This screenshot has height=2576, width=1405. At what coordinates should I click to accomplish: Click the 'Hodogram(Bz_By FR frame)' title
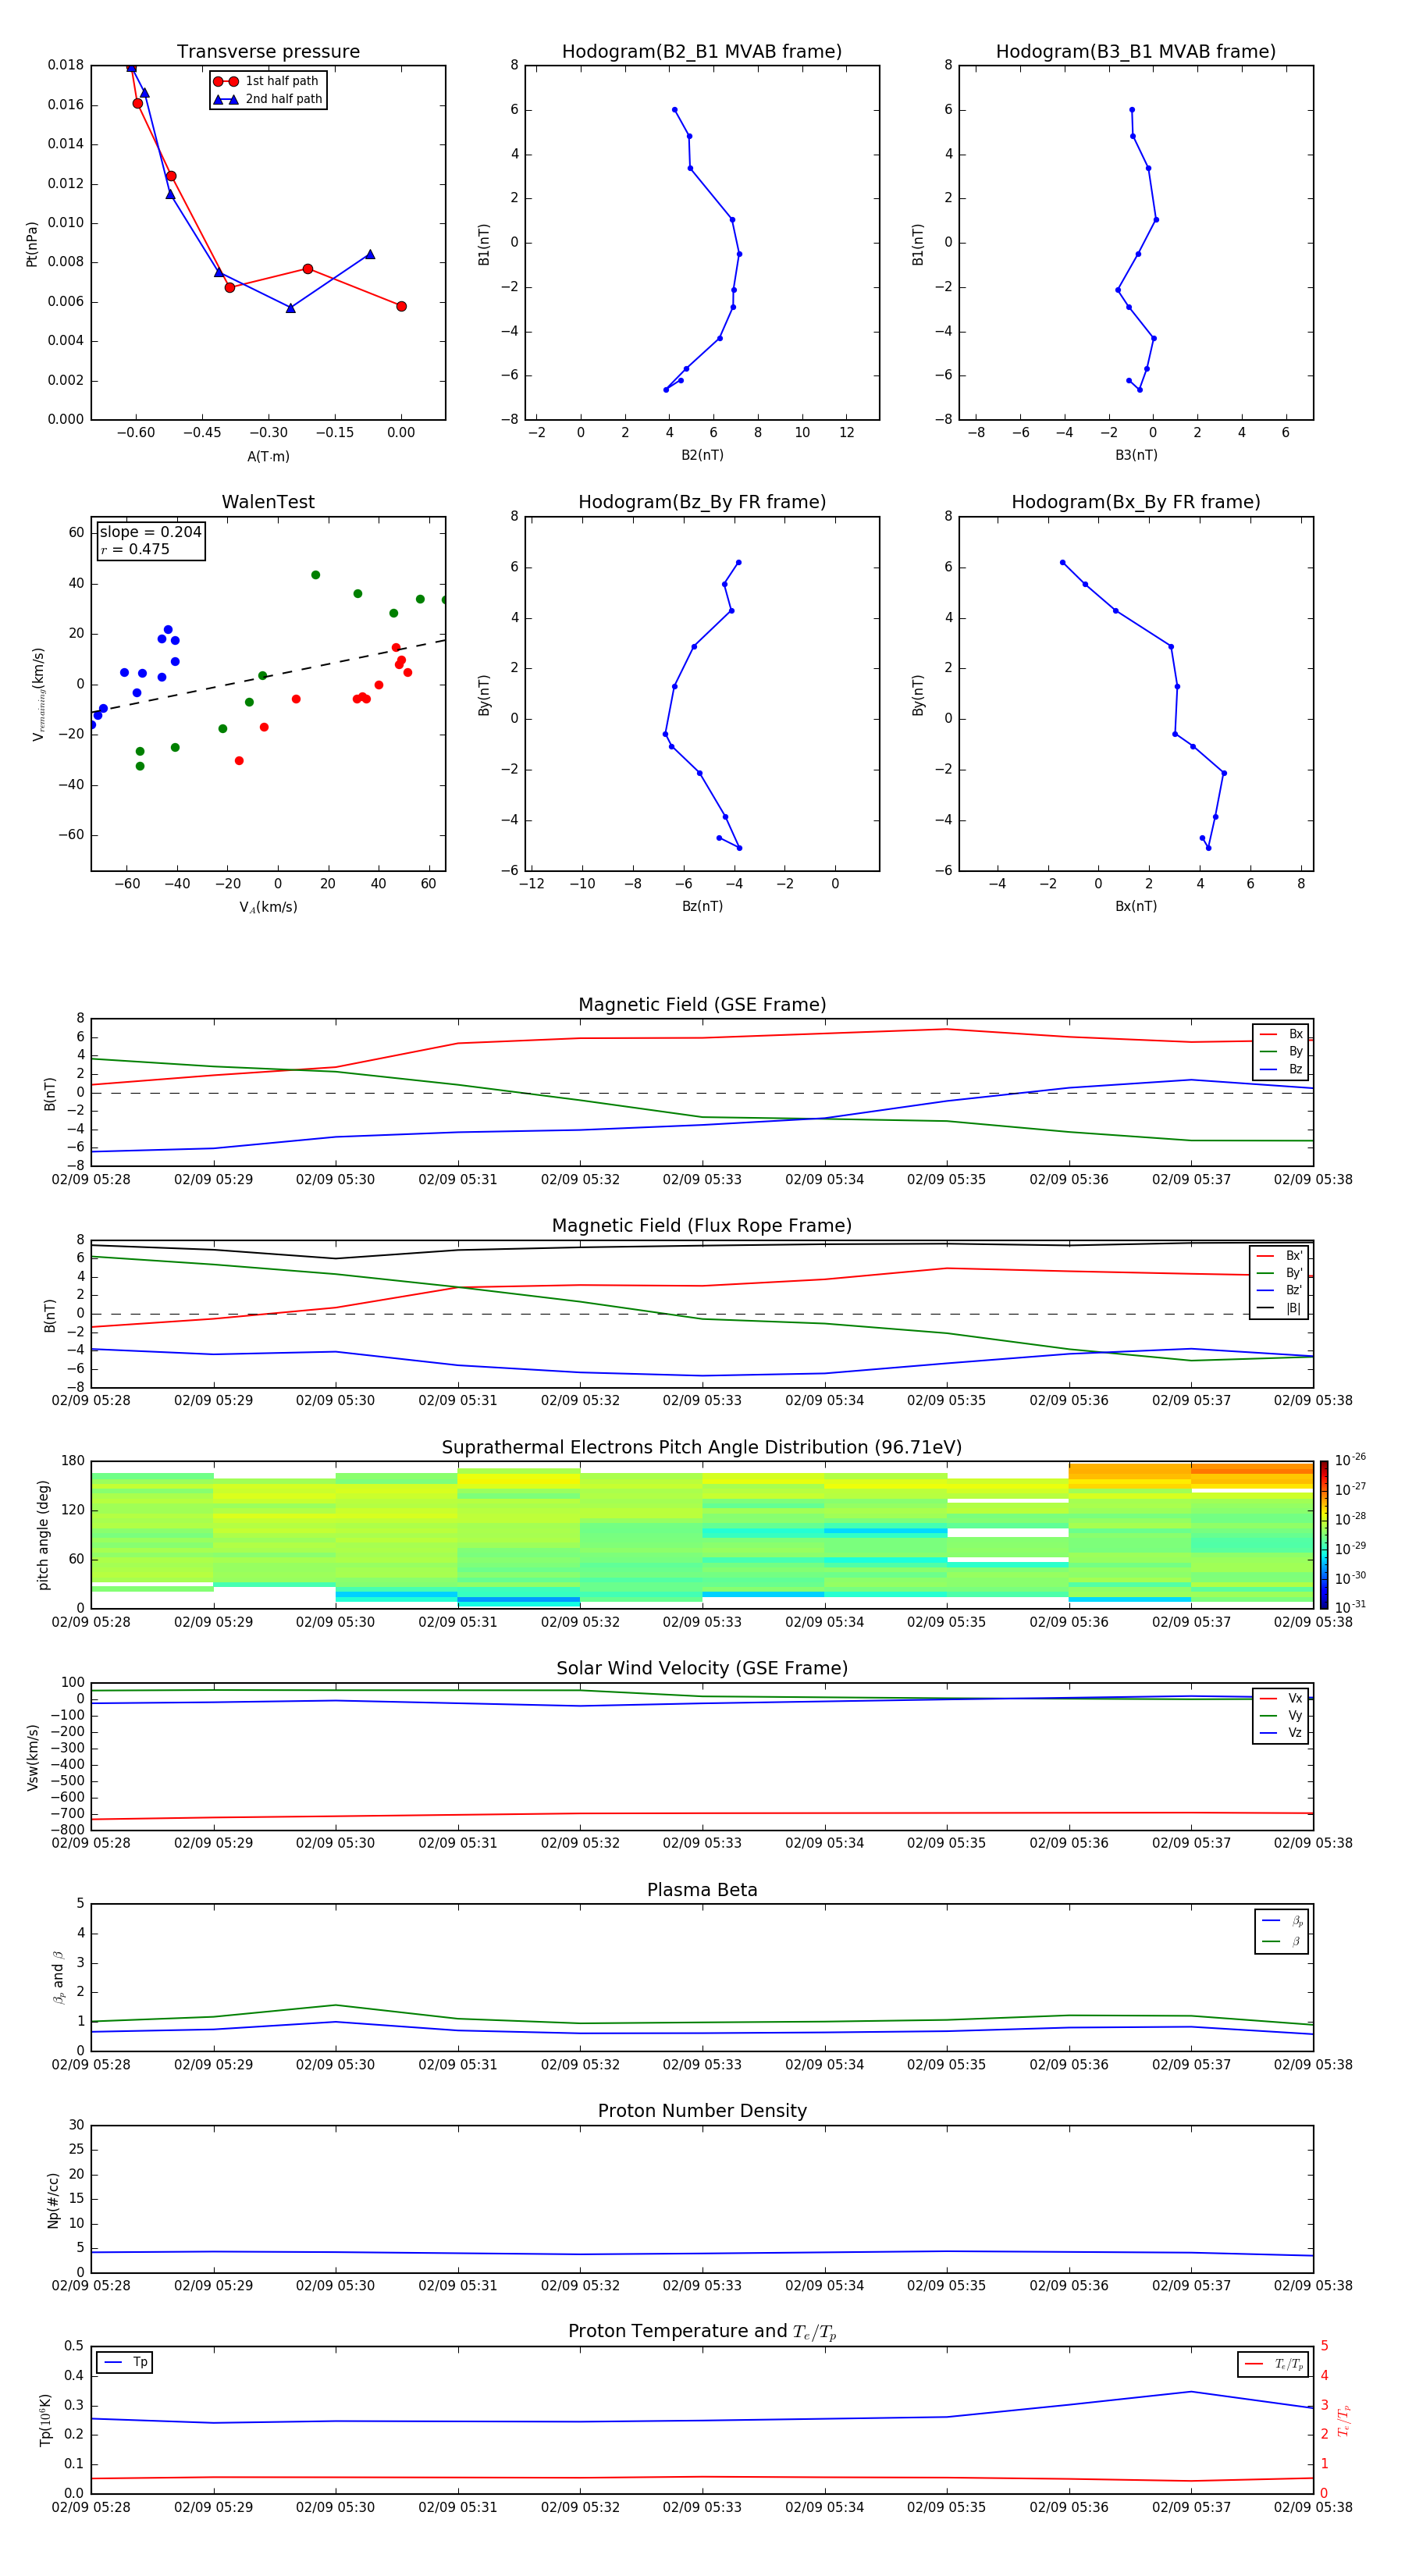click(702, 501)
